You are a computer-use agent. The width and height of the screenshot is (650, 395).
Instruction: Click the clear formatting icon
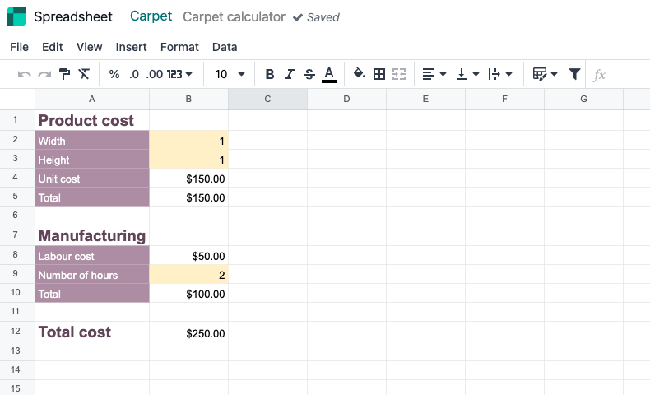pos(84,74)
